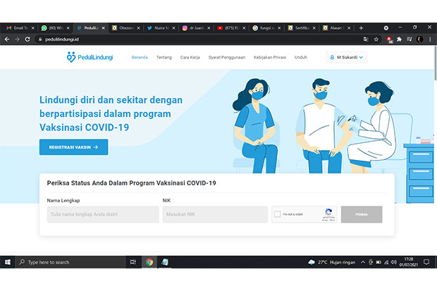437x291 pixels.
Task: Click the PeduliLindungi logo
Action: coord(90,57)
